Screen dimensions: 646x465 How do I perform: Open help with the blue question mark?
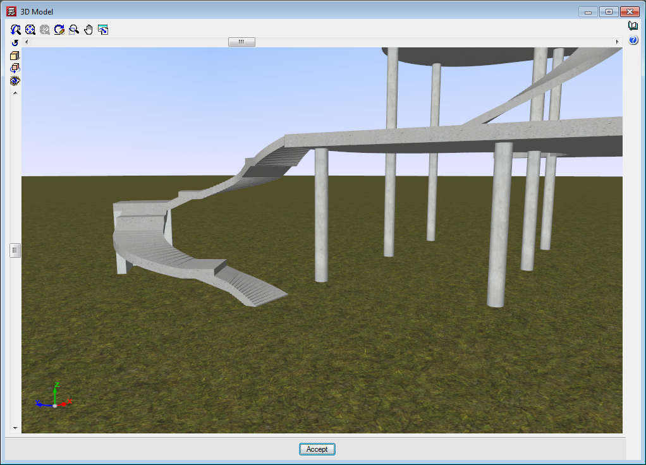click(633, 40)
